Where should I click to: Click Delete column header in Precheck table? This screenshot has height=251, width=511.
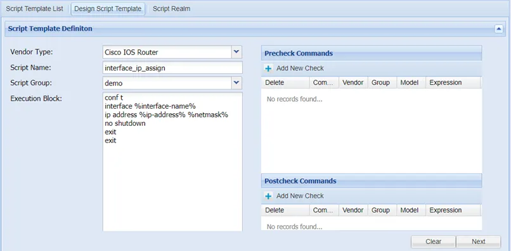point(285,83)
